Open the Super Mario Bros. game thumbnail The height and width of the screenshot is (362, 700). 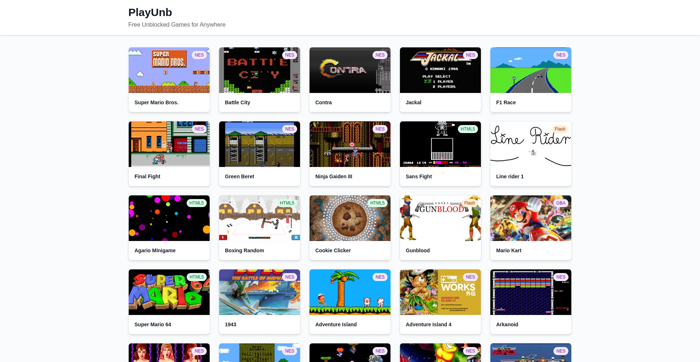pos(169,70)
